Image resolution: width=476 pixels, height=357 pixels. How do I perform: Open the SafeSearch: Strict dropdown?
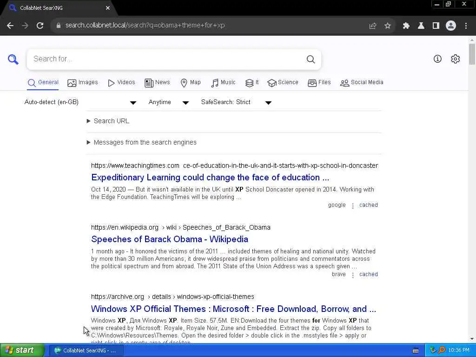[236, 102]
